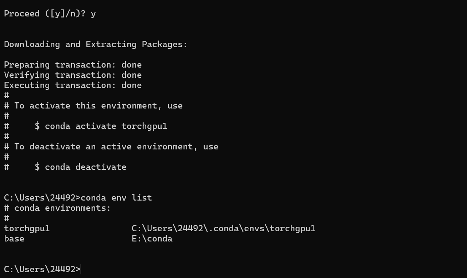
Task: Click the '# To activate this environment, use' line
Action: coord(93,106)
